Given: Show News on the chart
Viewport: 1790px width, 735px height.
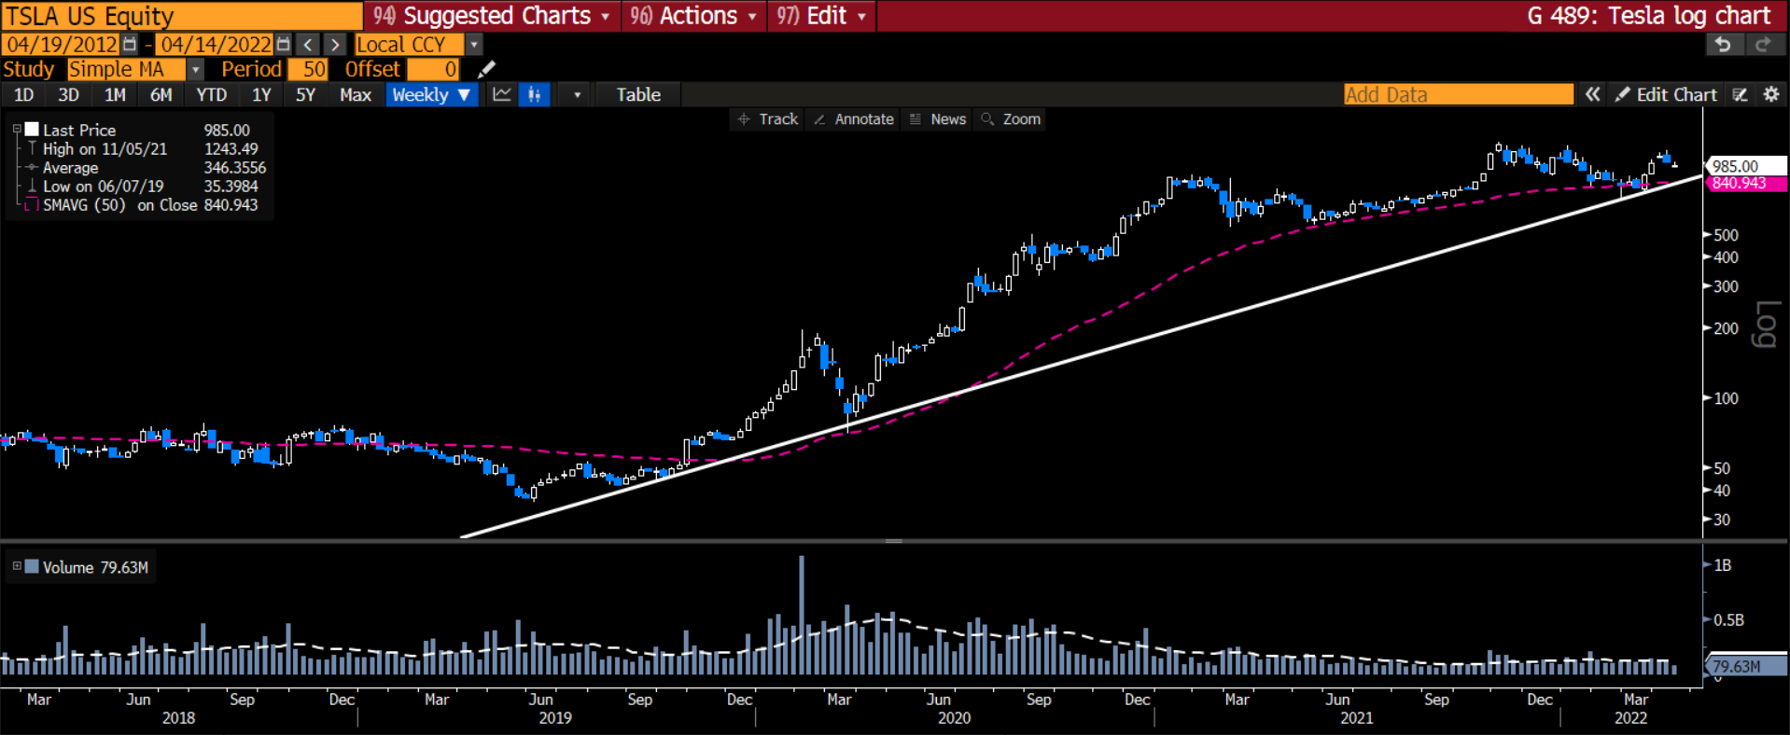Looking at the screenshot, I should click(938, 119).
